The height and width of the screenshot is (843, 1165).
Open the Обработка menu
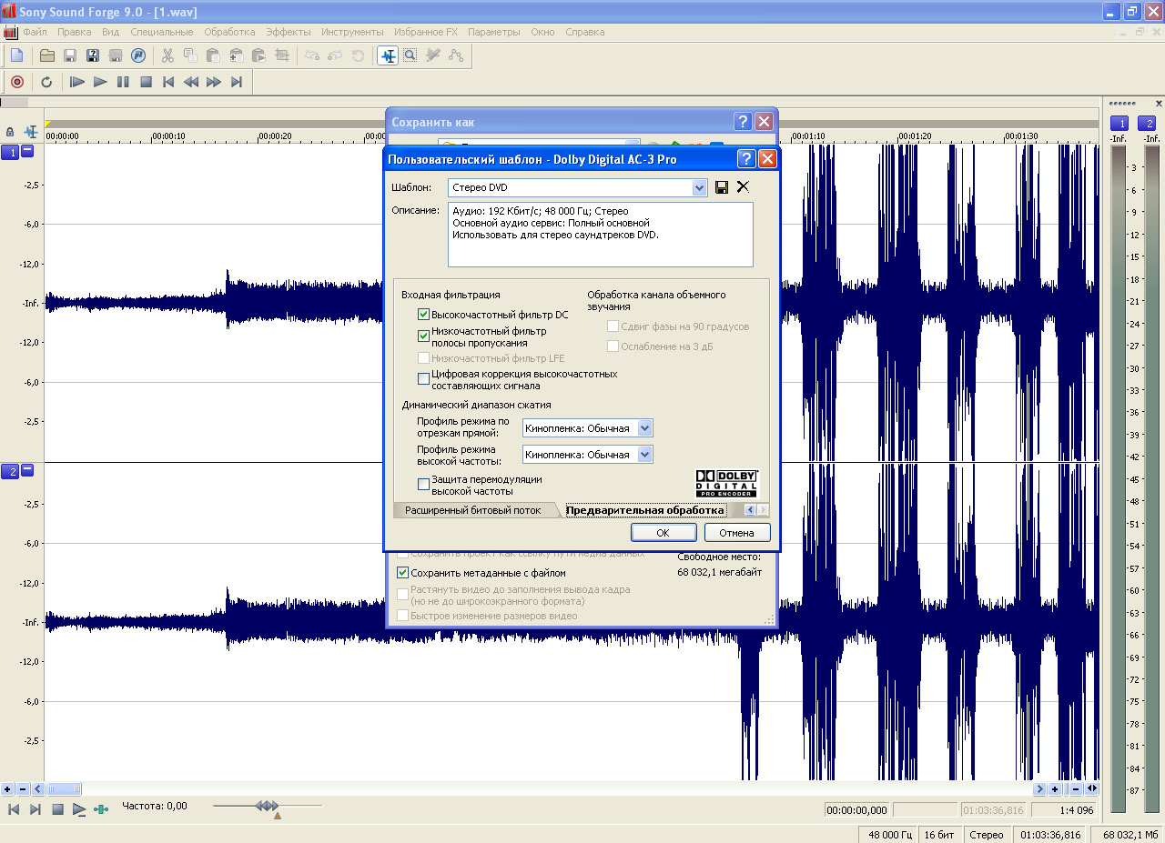pos(229,32)
